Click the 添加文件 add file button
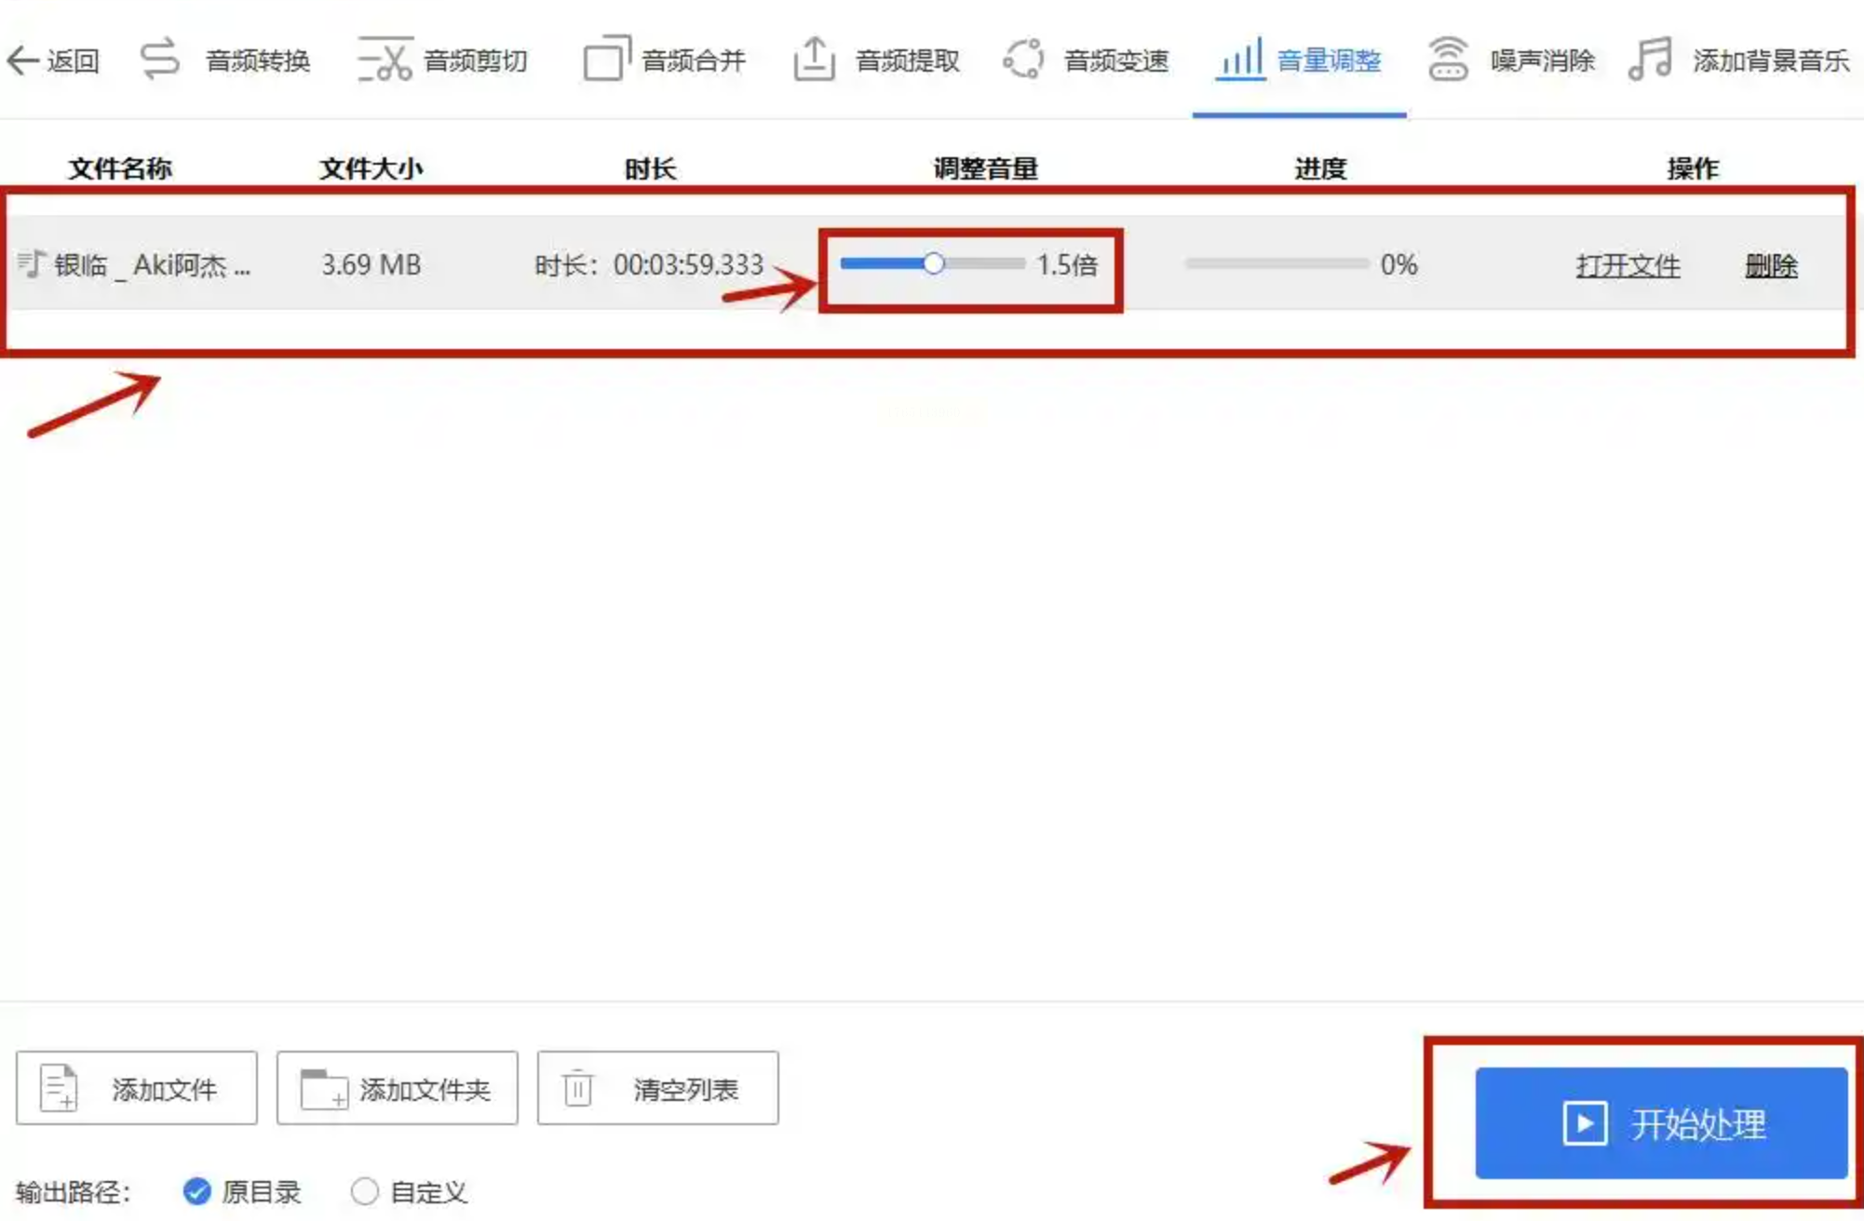The image size is (1864, 1221). [137, 1088]
